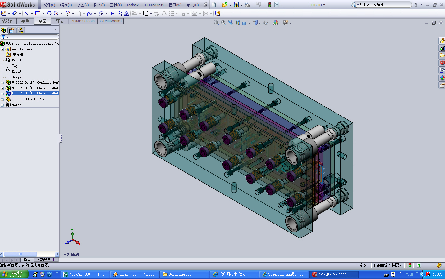Activate Zoom to Area tool
445x279 pixels.
[x=223, y=23]
